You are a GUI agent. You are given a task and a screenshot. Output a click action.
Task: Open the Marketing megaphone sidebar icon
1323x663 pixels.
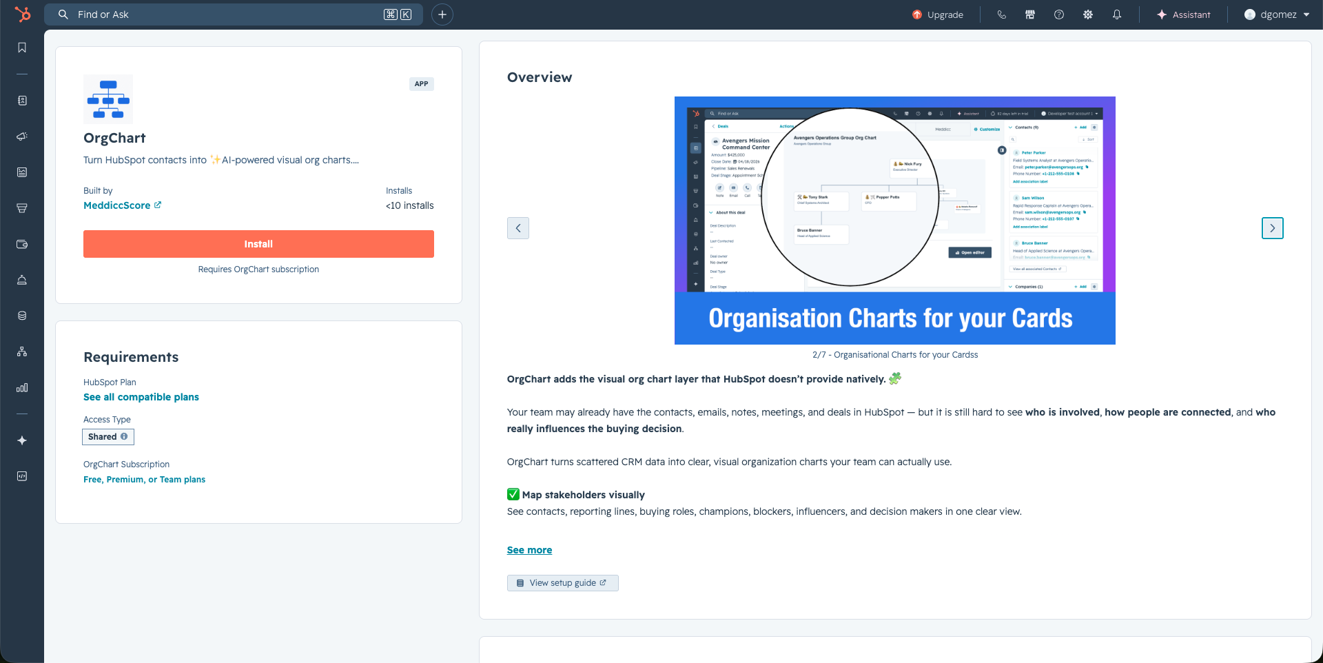pos(22,136)
